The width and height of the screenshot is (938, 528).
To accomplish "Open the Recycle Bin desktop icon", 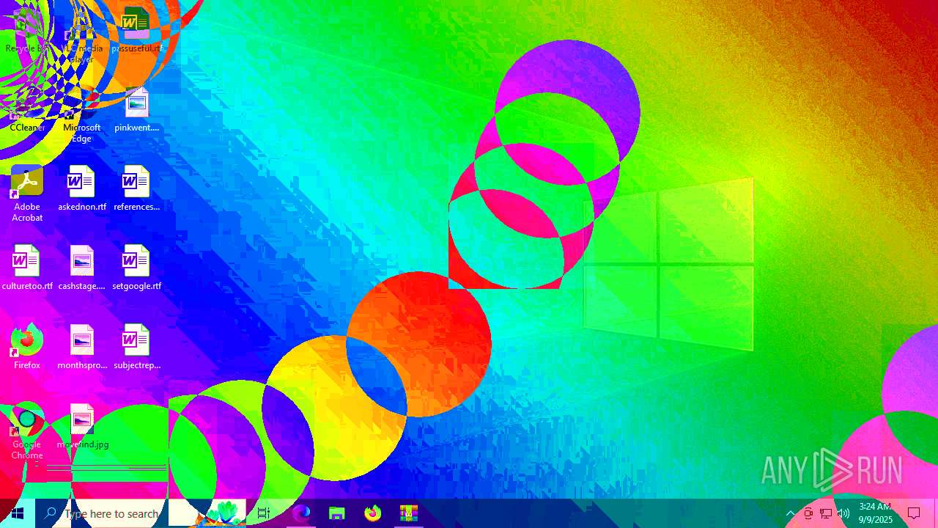I will coord(27,29).
